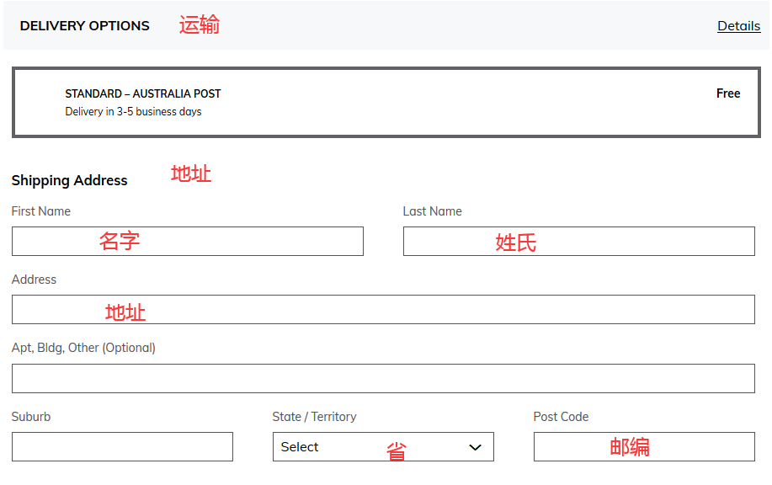The width and height of the screenshot is (772, 485).
Task: Click the DELIVERY OPTIONS heading
Action: click(85, 25)
